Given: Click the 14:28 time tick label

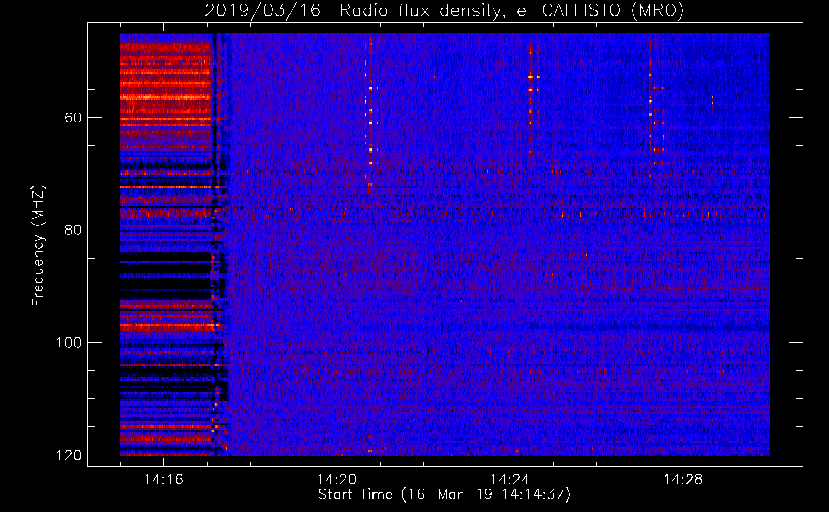Looking at the screenshot, I should point(683,480).
